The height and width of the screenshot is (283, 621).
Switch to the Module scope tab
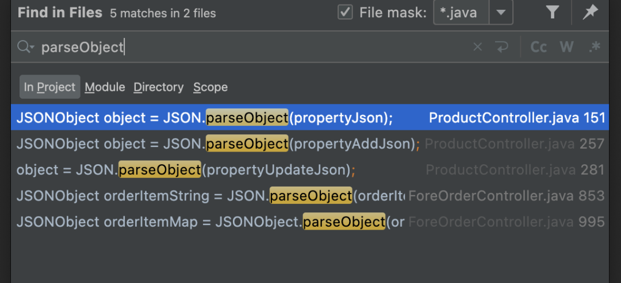pos(105,87)
